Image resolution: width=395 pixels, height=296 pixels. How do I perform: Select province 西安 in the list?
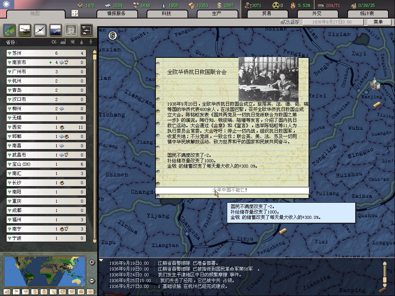pyautogui.click(x=46, y=127)
